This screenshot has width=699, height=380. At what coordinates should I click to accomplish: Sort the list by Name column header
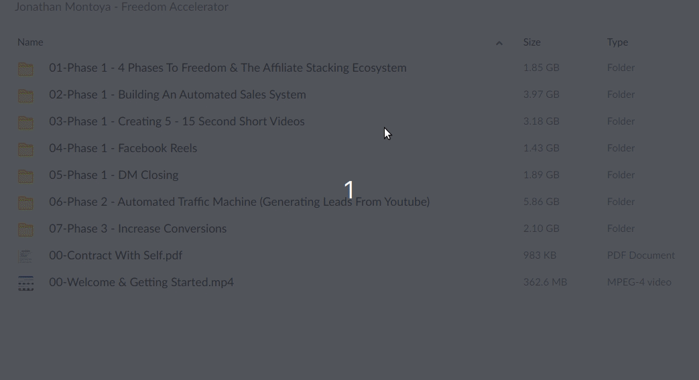[x=30, y=42]
